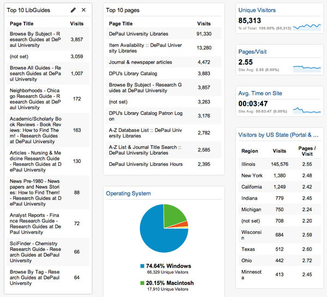Open the Pages/Visit widget title
This screenshot has height=297, width=327.
pyautogui.click(x=253, y=51)
